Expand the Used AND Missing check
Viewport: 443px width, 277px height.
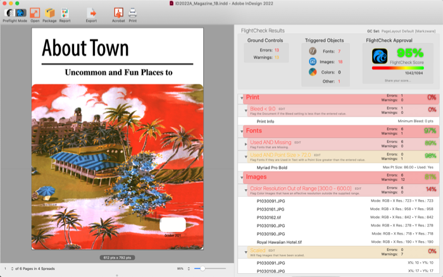(x=246, y=144)
